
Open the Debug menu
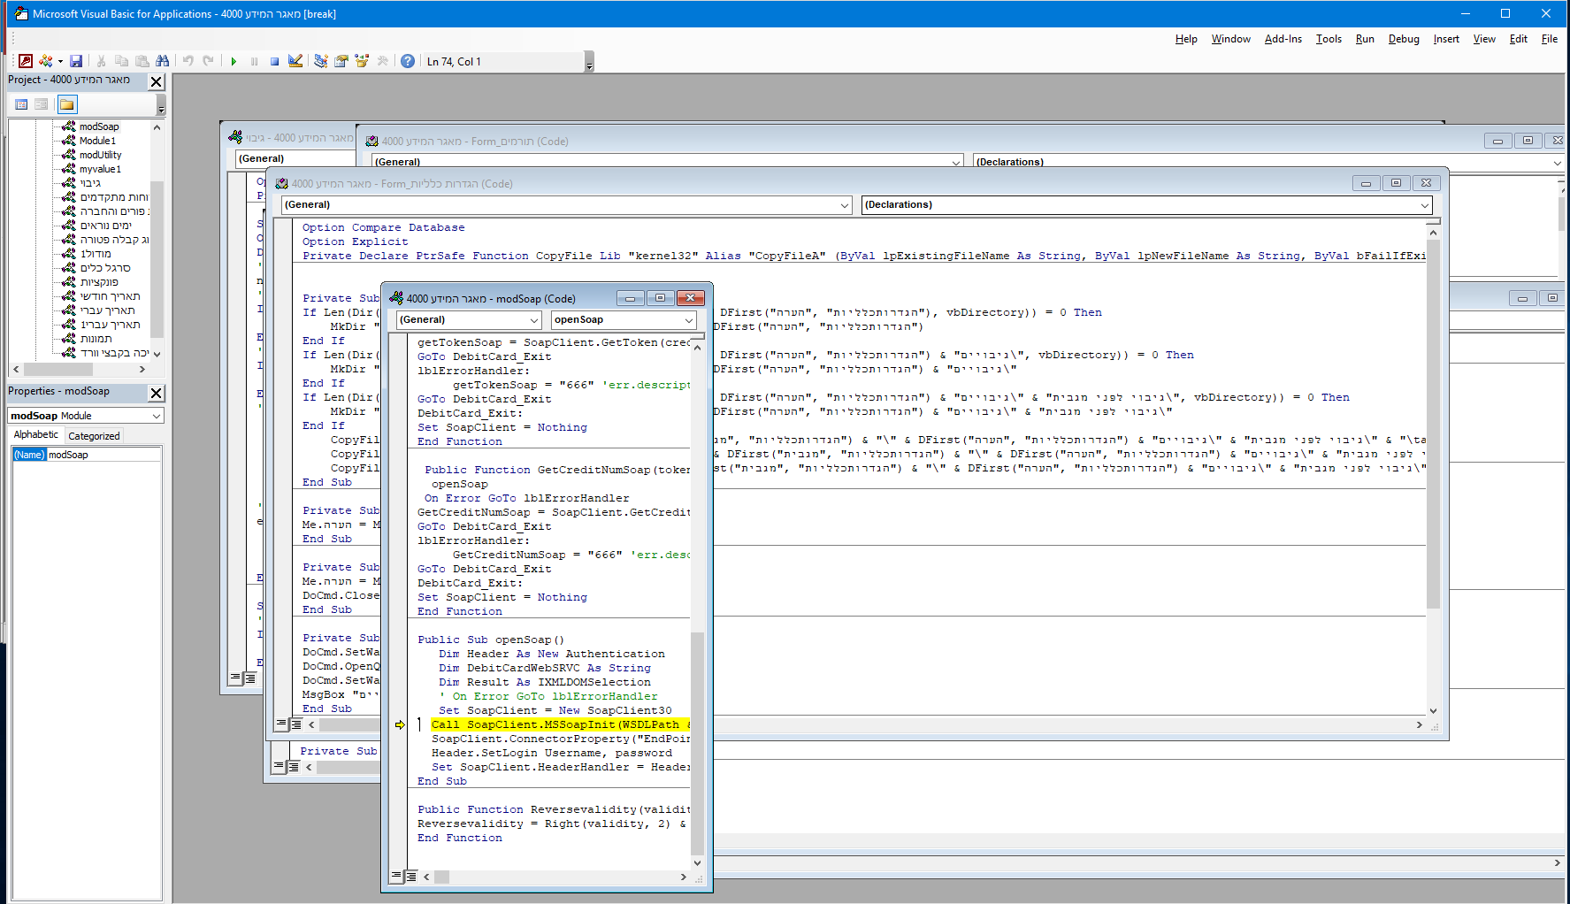[x=1403, y=39]
